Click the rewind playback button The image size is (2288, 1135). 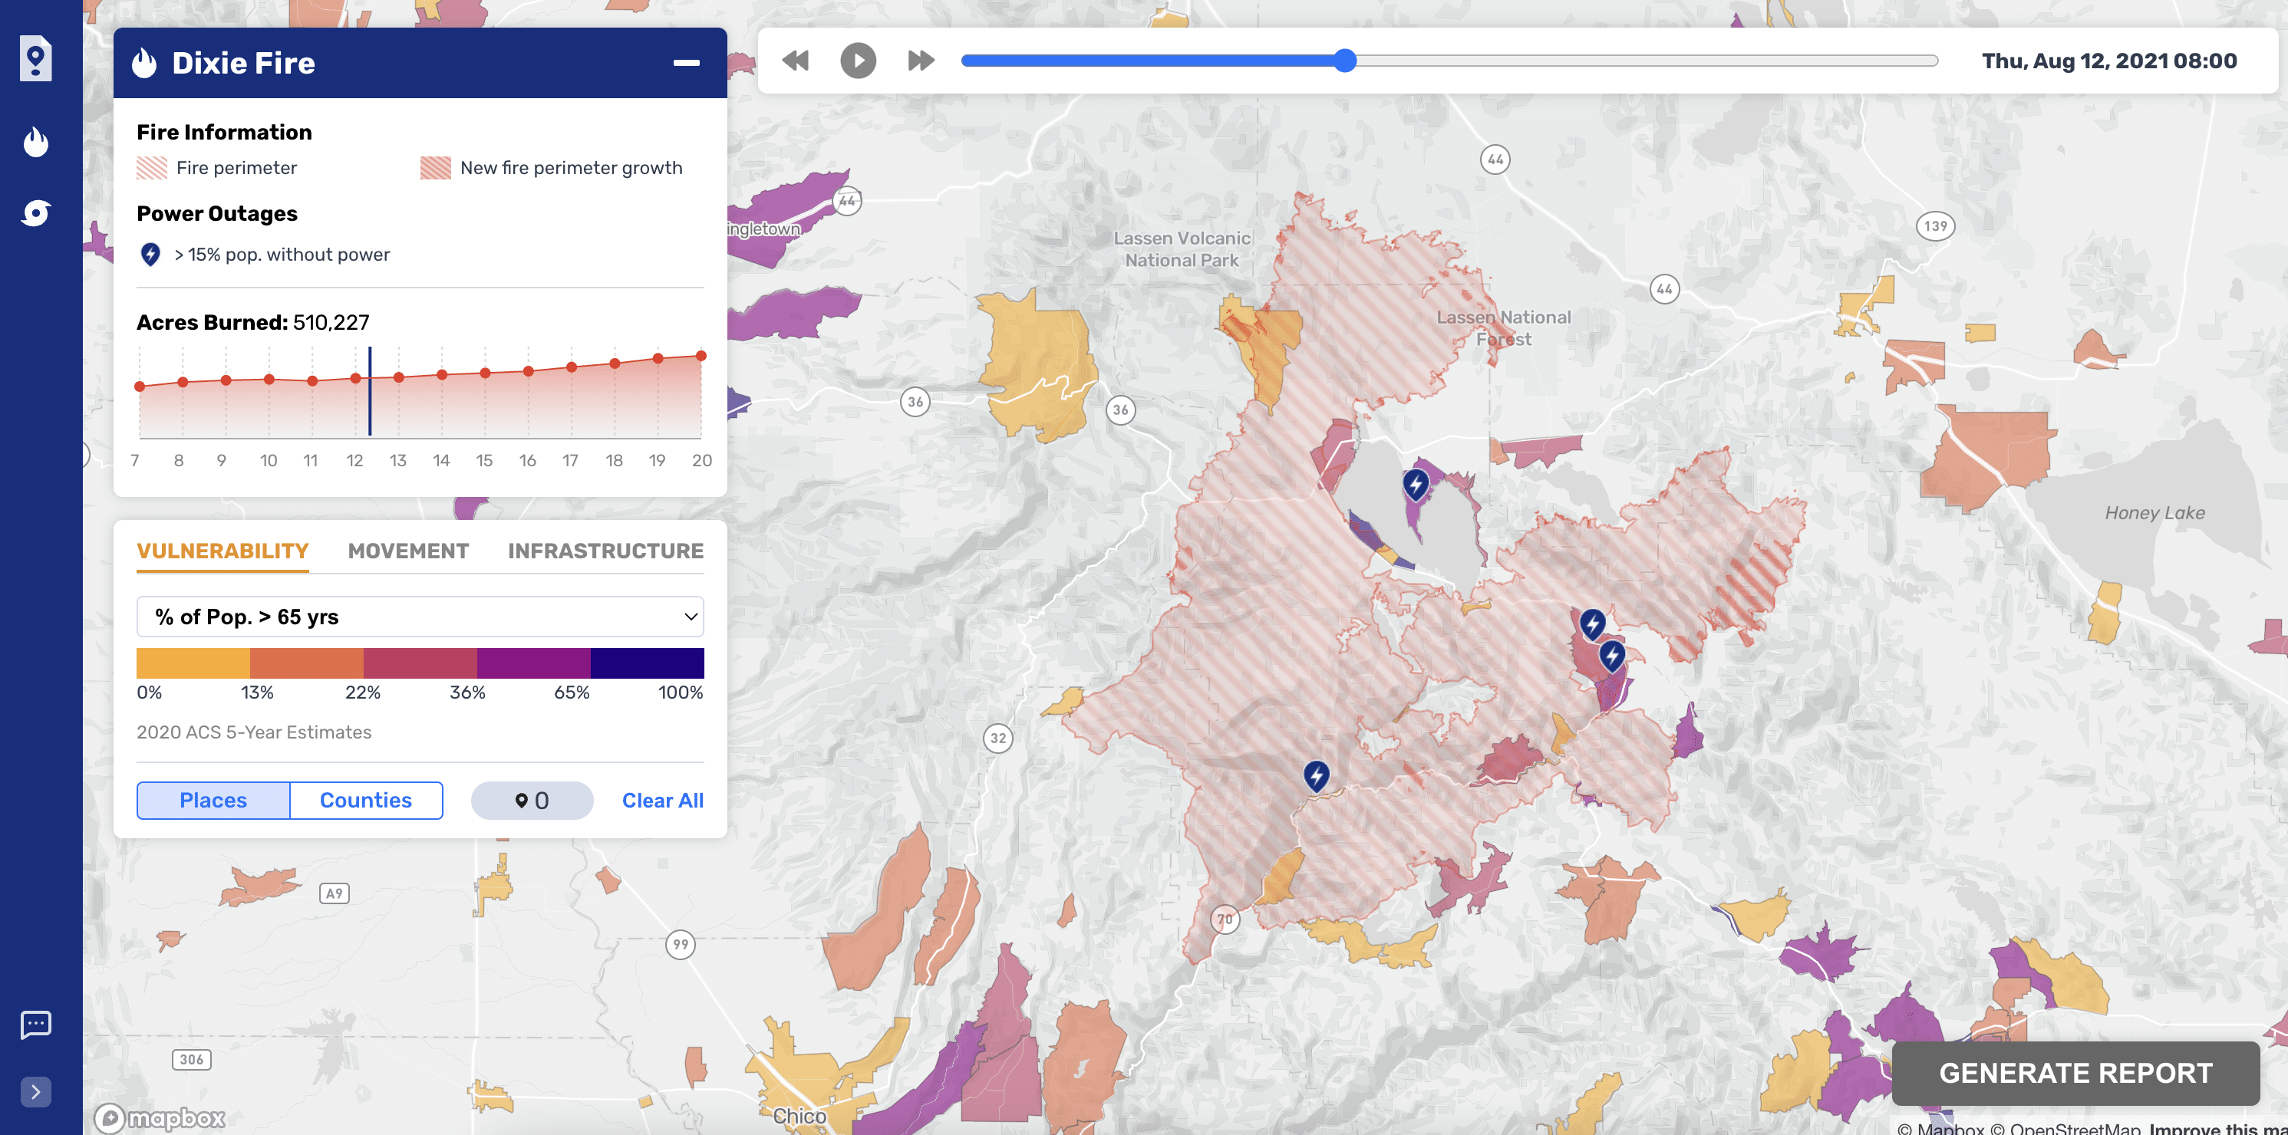795,61
